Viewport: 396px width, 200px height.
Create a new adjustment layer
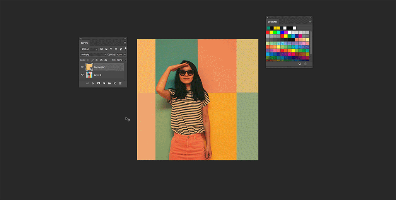click(104, 83)
